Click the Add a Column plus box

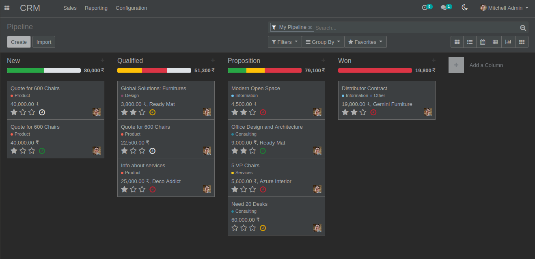456,65
